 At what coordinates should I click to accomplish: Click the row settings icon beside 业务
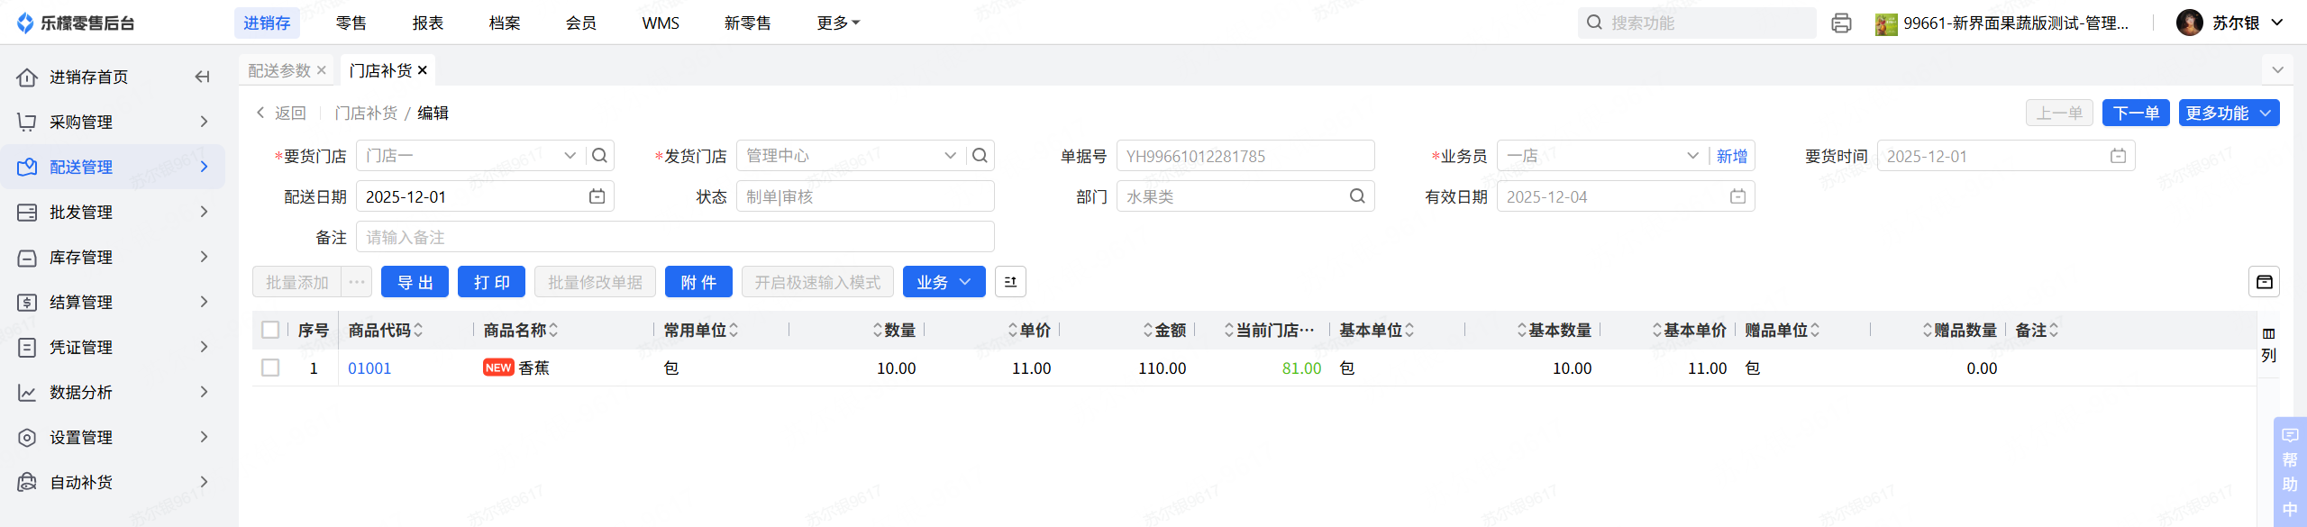point(1010,282)
